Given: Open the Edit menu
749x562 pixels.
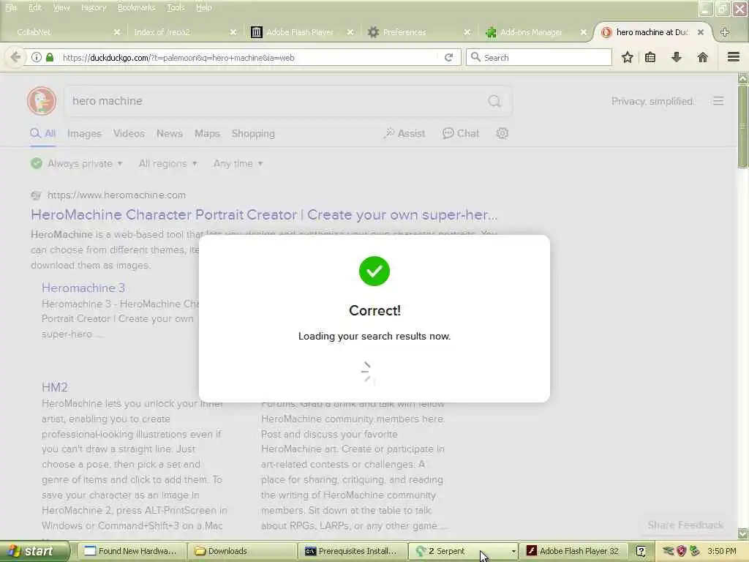Looking at the screenshot, I should pyautogui.click(x=35, y=7).
